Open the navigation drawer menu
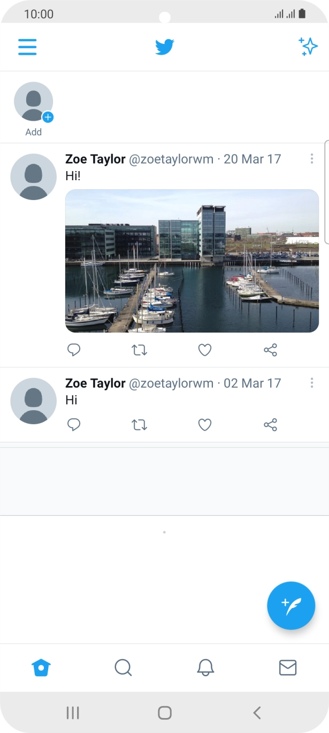Viewport: 329px width, 733px height. click(27, 47)
